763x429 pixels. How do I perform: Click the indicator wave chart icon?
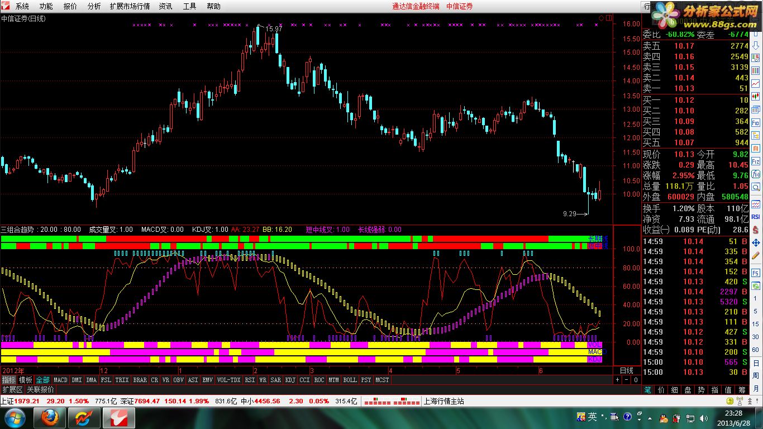pos(756,204)
